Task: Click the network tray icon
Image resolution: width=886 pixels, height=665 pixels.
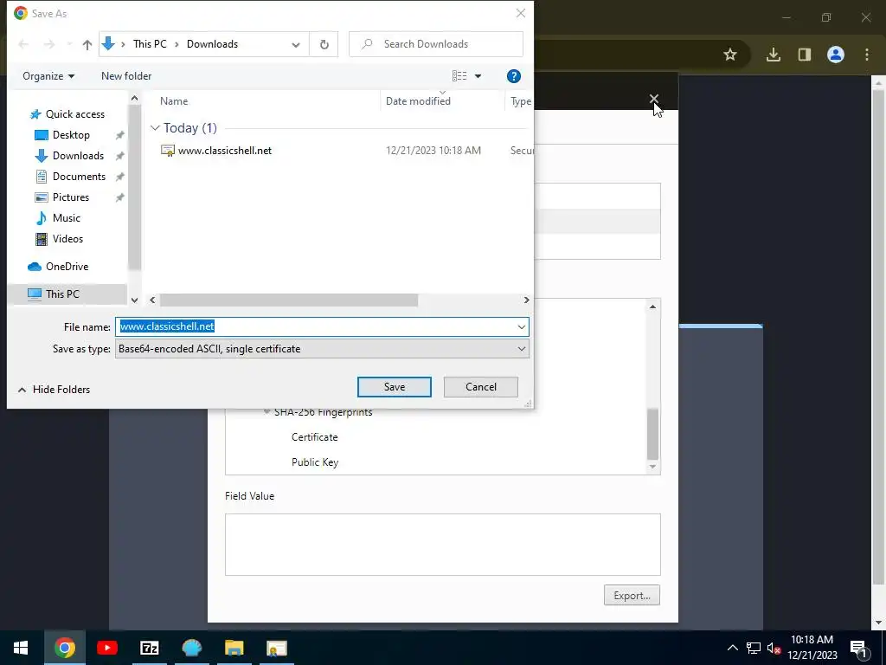Action: [754, 648]
